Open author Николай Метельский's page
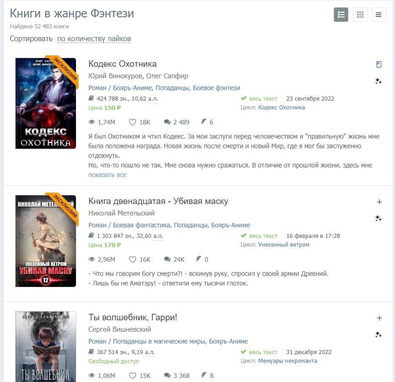This screenshot has width=395, height=382. coord(122,213)
